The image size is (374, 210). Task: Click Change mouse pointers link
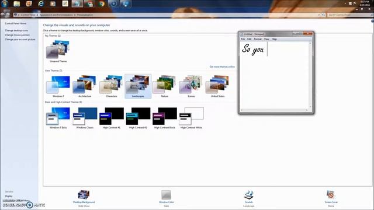18,35
